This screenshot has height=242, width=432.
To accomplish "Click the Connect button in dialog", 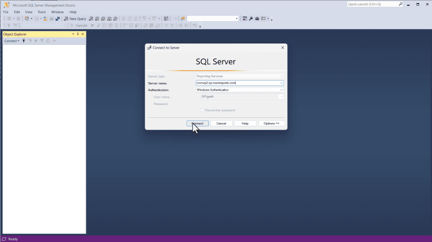I will 197,124.
